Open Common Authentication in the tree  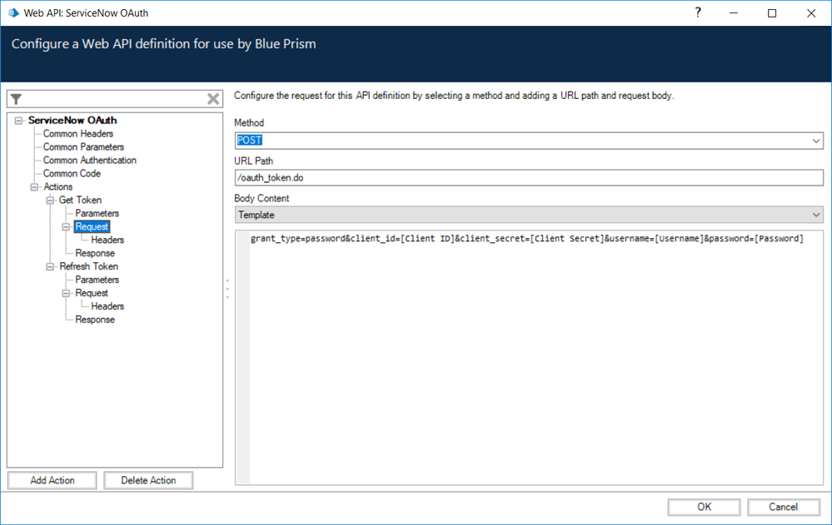coord(90,160)
